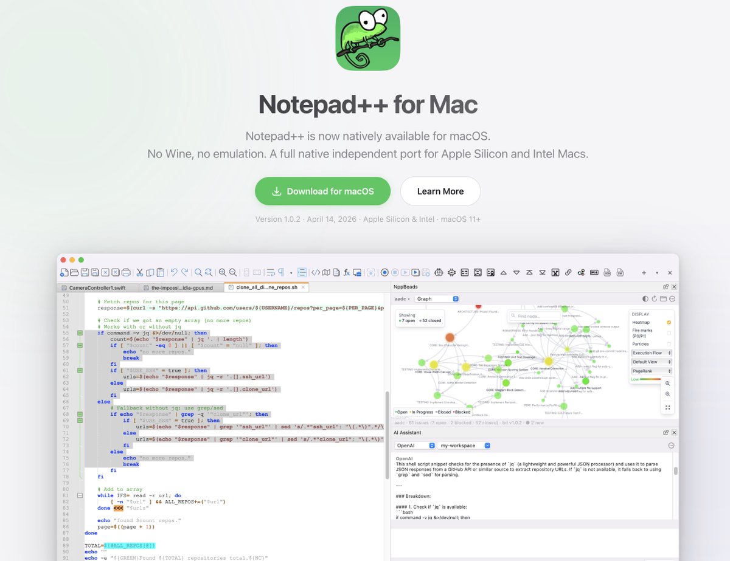Screen dimensions: 730x561
Task: Open the Execution Flow dropdown
Action: point(652,353)
